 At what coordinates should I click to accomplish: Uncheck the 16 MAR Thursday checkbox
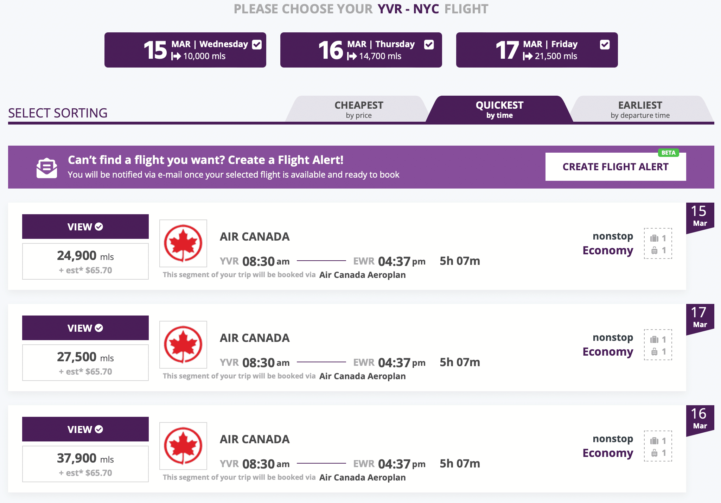tap(429, 45)
